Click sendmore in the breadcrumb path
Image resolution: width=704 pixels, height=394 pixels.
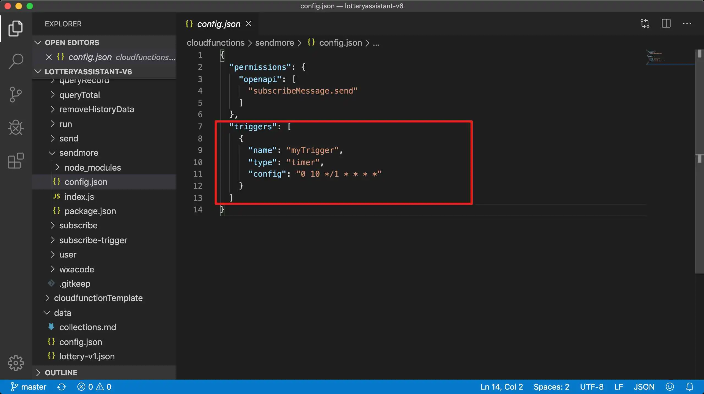(274, 43)
